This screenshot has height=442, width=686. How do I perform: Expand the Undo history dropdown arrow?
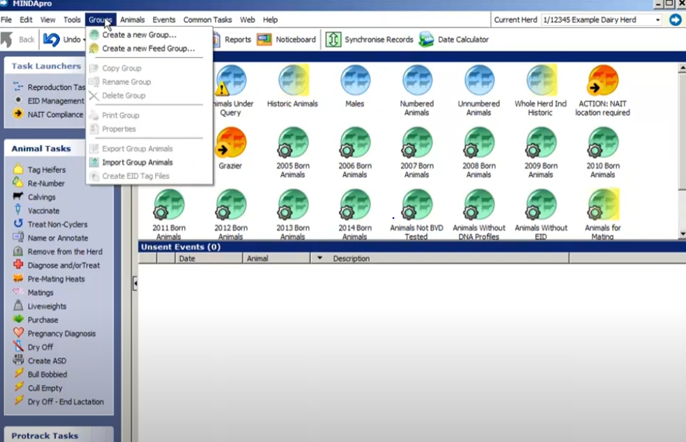(84, 40)
